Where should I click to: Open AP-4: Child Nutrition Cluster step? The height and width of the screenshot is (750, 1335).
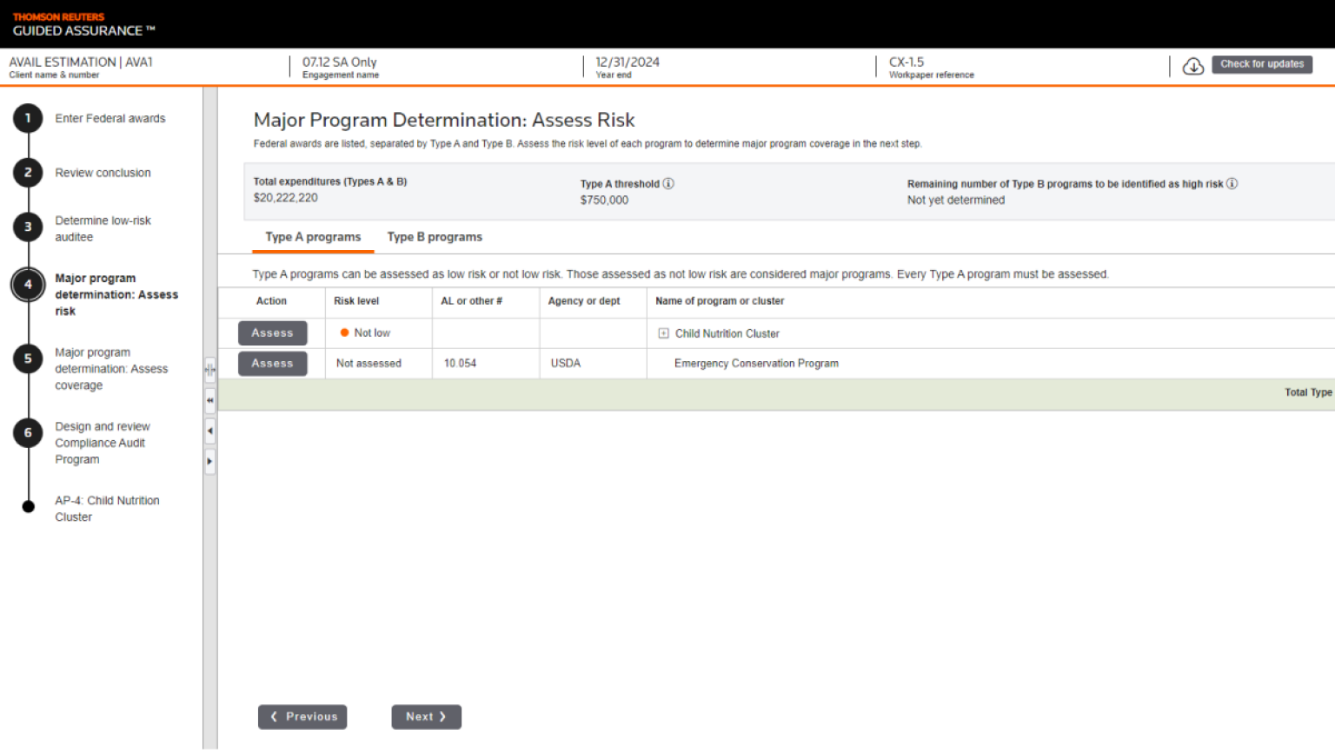point(106,509)
